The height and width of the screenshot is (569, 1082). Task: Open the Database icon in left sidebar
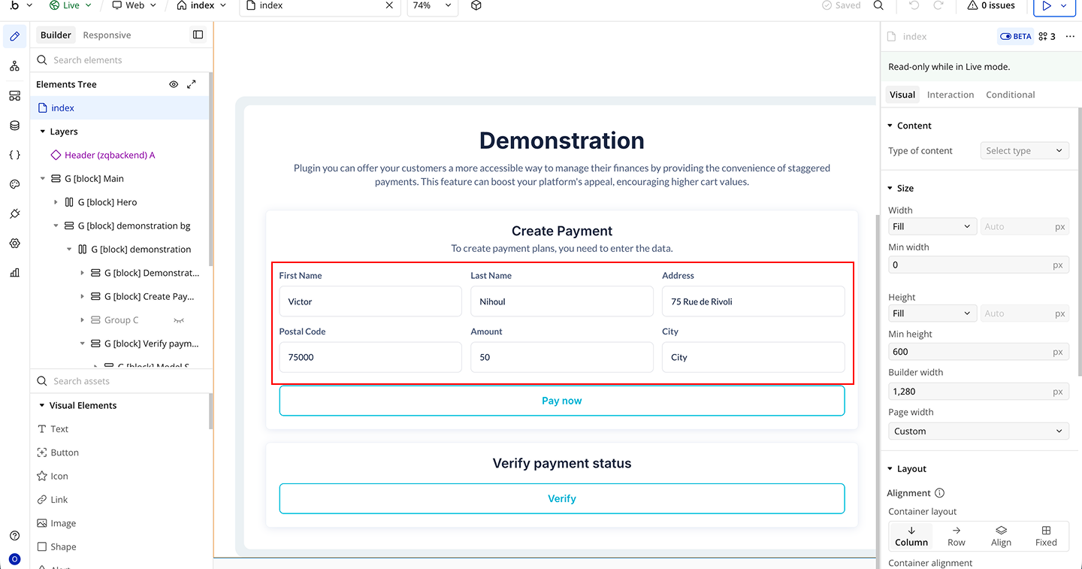[14, 126]
